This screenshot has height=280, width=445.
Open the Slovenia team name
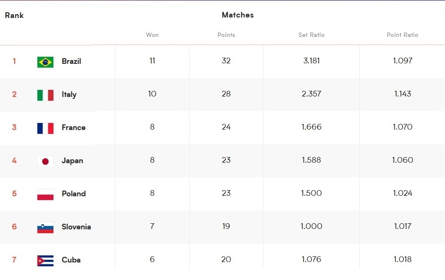(x=76, y=227)
